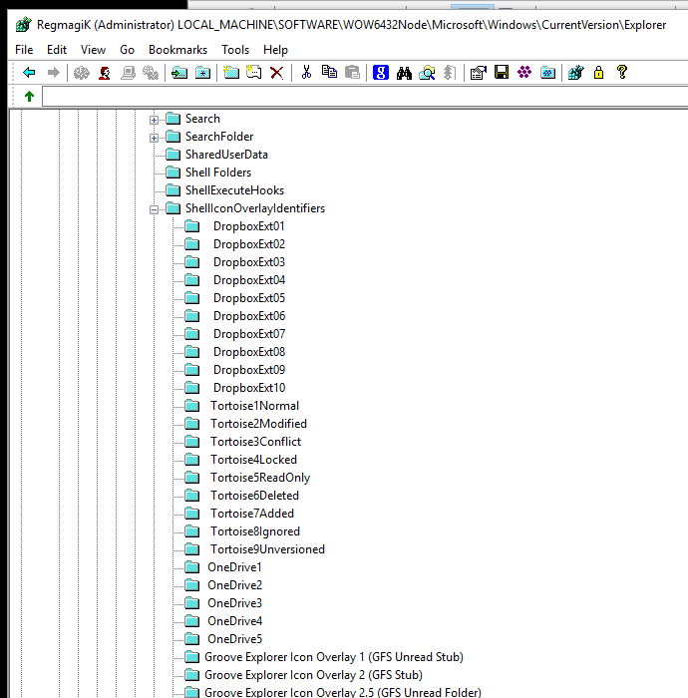Click the properties window icon in toolbar
Screen dimensions: 688x698
coord(479,73)
